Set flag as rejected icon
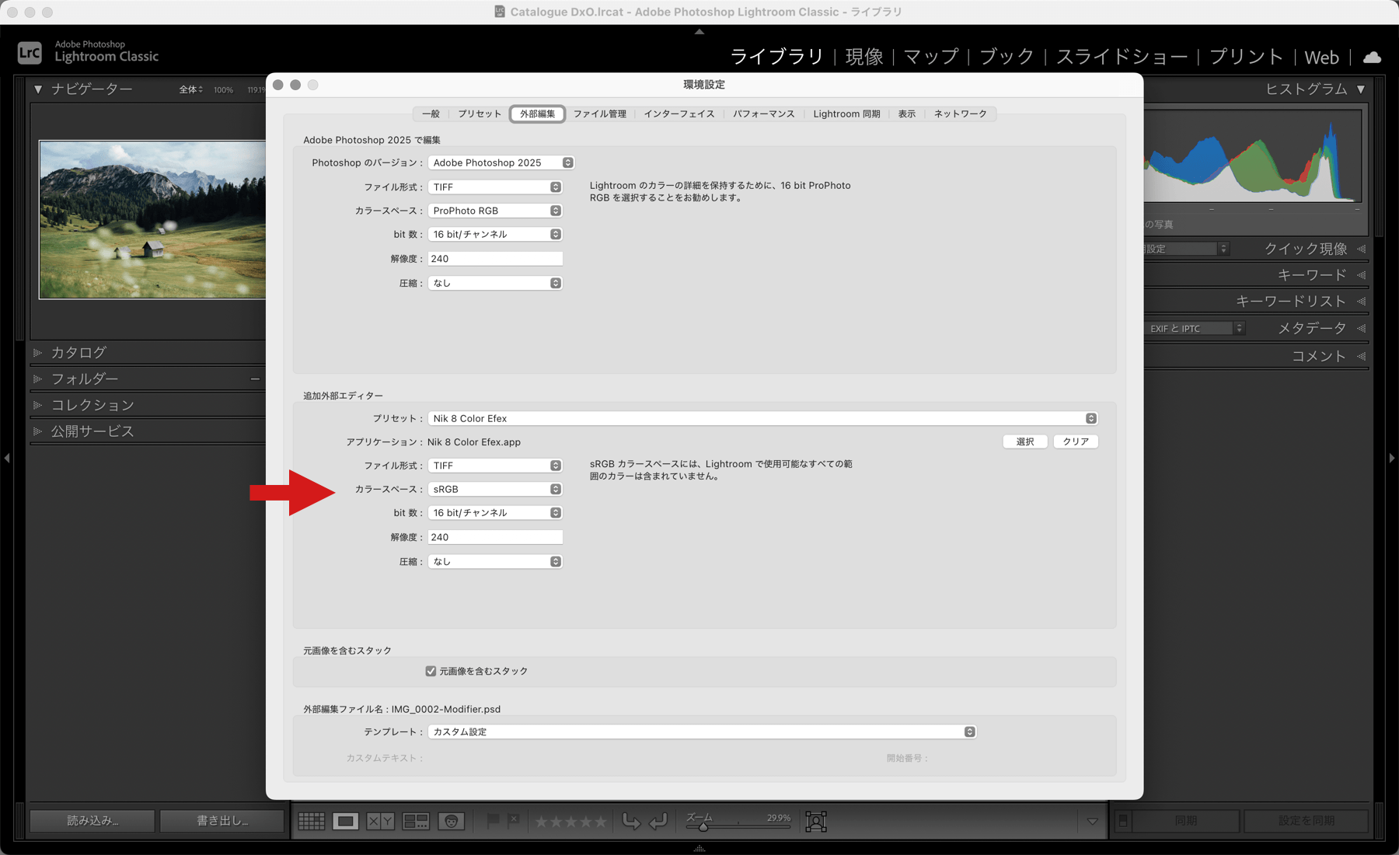This screenshot has height=855, width=1399. (513, 821)
